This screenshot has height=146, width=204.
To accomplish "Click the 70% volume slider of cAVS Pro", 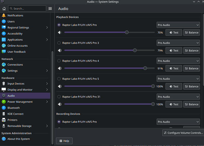I will (x=109, y=32).
